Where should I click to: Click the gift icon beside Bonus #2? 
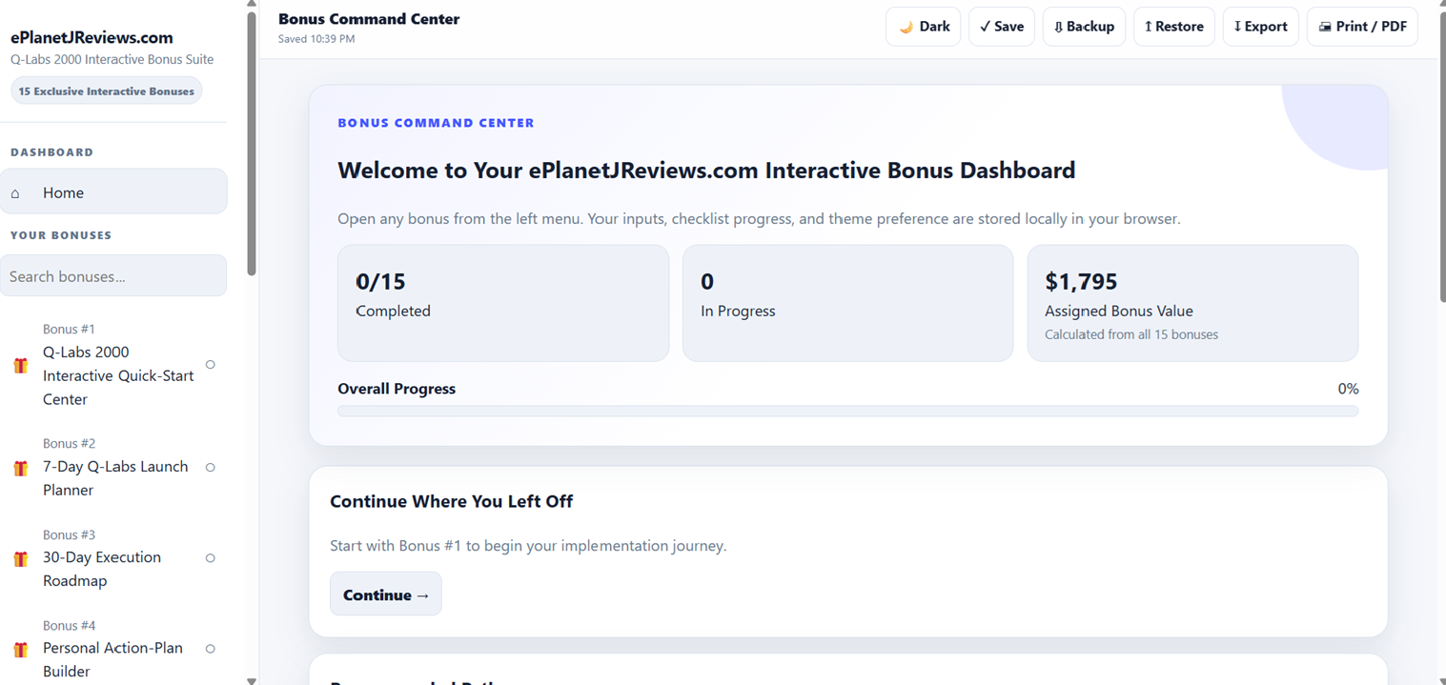(x=20, y=468)
